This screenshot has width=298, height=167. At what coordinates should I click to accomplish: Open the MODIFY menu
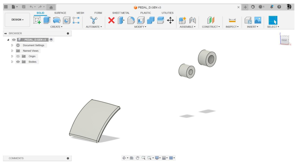(140, 27)
